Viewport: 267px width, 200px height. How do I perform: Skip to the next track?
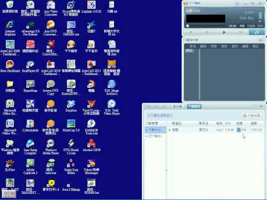tap(241, 32)
